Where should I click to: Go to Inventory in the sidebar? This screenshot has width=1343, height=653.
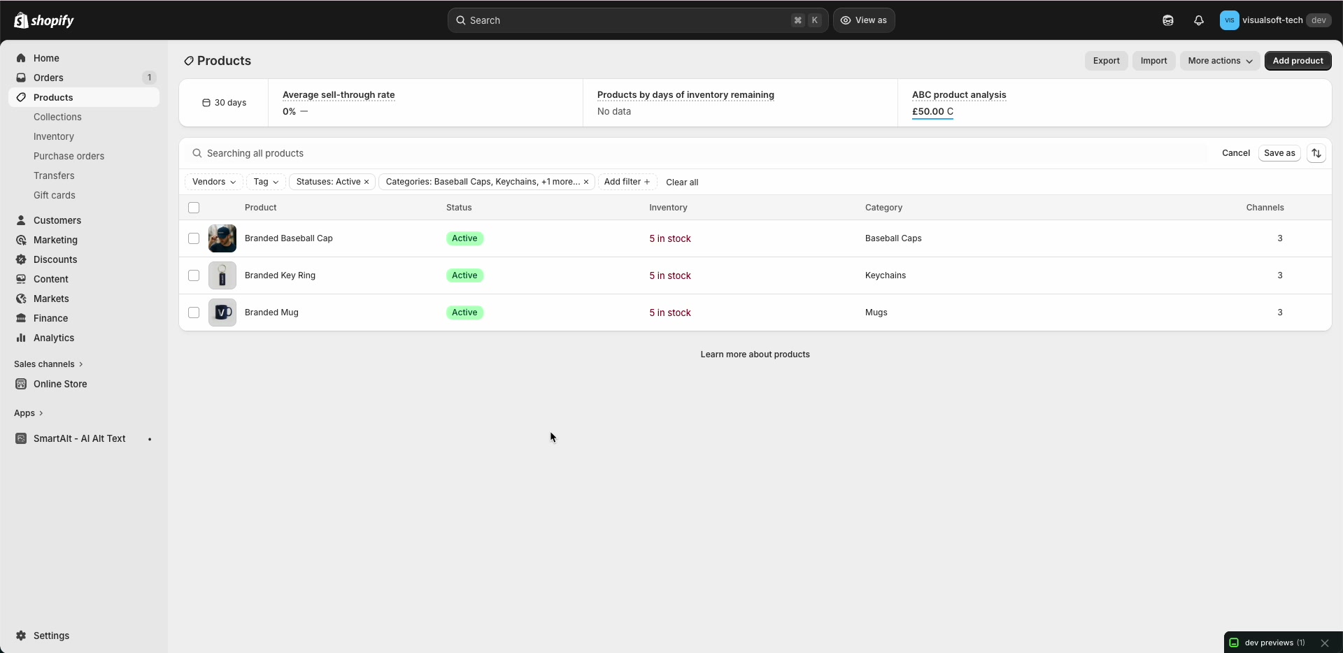tap(53, 136)
